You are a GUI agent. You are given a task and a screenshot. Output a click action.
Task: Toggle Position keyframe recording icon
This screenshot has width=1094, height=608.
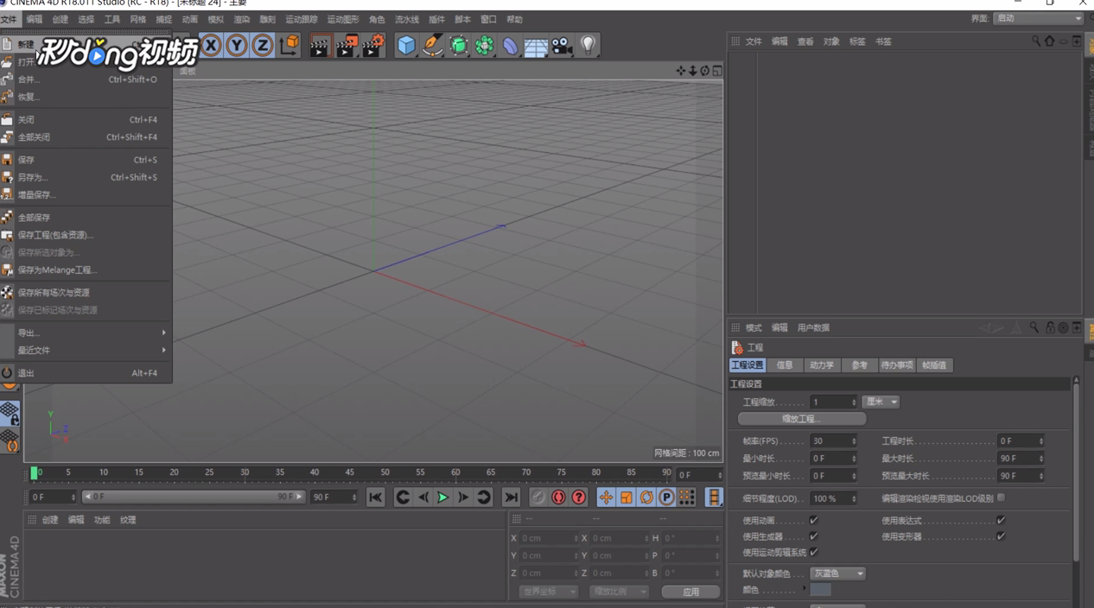606,497
